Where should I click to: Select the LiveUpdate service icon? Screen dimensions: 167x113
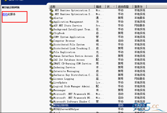point(51,83)
